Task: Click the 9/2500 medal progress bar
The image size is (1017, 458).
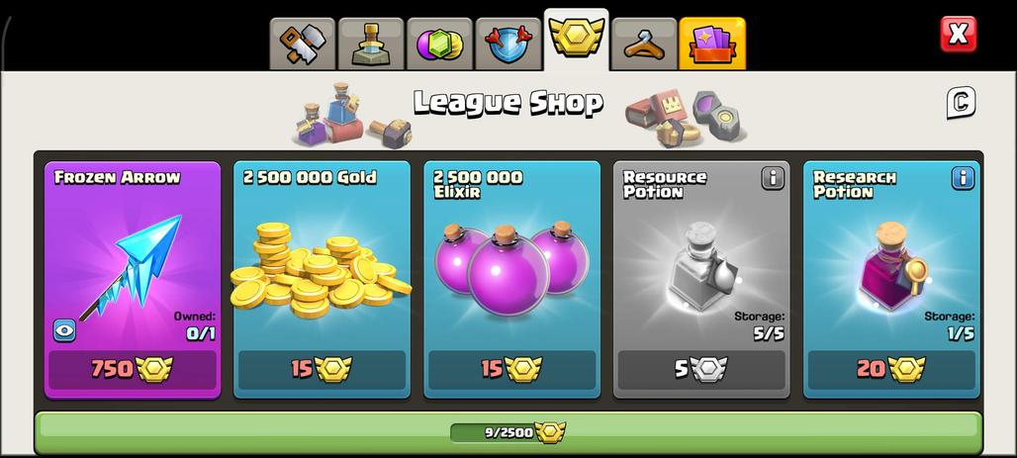Action: 508,432
